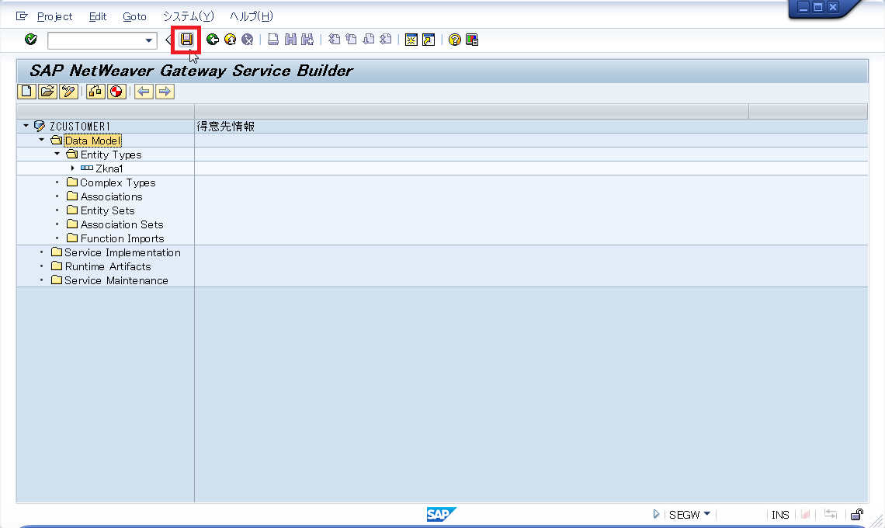Viewport: 885px width, 528px height.
Task: Select the Service Implementation folder
Action: point(123,252)
